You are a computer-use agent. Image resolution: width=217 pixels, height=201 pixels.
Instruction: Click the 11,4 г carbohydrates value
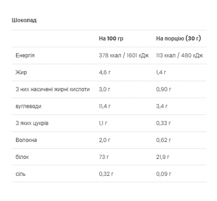[105, 106]
